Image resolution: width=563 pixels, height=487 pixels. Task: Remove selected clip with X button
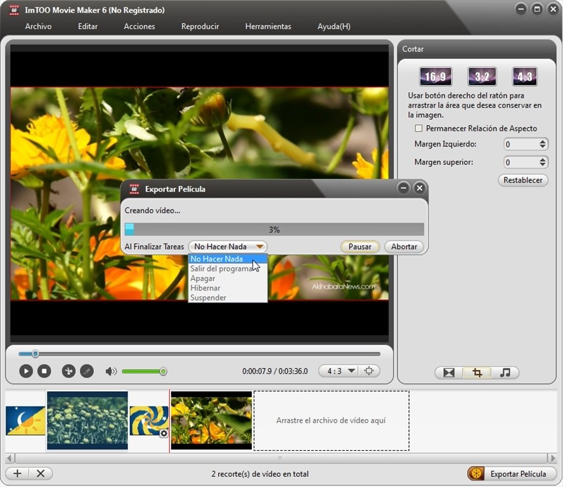[41, 473]
